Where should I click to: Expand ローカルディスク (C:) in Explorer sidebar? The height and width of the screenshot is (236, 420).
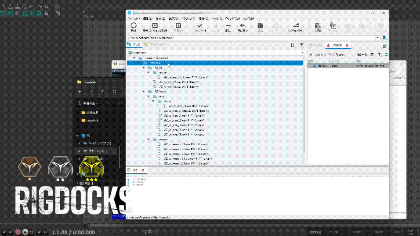79,143
